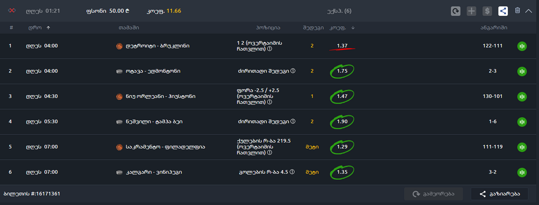Click the dollar cashout icon
The height and width of the screenshot is (205, 539).
pyautogui.click(x=487, y=11)
